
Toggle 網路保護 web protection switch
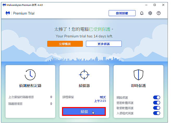(157, 97)
